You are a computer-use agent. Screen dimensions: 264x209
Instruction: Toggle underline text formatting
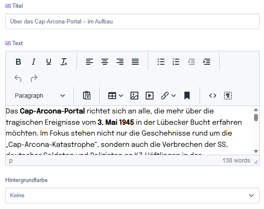(x=48, y=62)
